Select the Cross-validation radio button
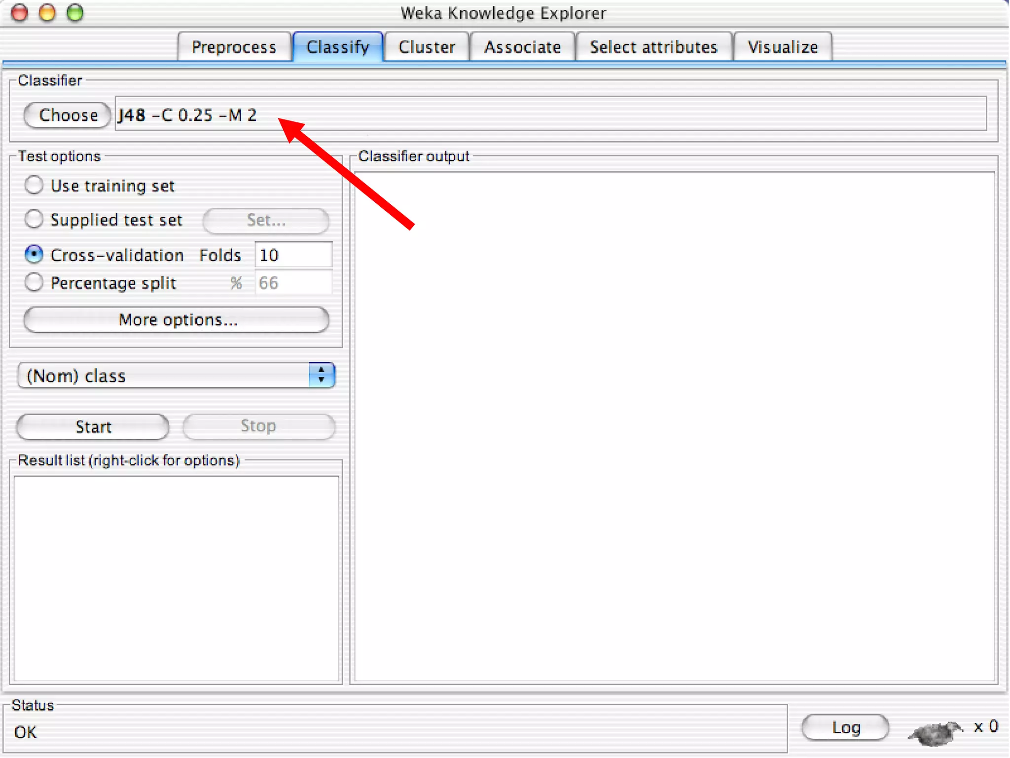Screen dimensions: 1010x758 pyautogui.click(x=34, y=255)
